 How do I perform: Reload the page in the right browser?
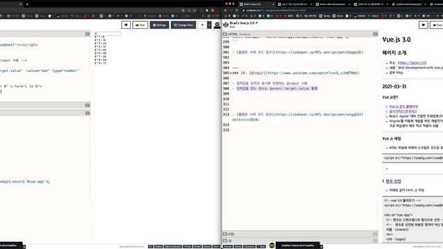click(x=237, y=10)
